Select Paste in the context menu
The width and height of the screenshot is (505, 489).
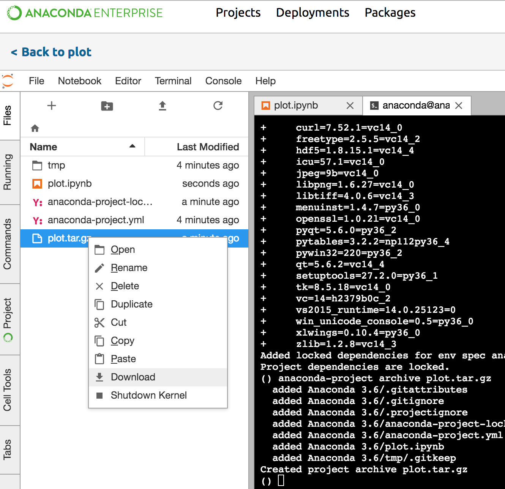pos(158,359)
